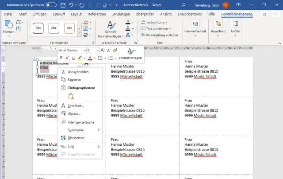Click the bullet list icon in mini toolbar
This screenshot has width=283, height=179.
(100, 58)
